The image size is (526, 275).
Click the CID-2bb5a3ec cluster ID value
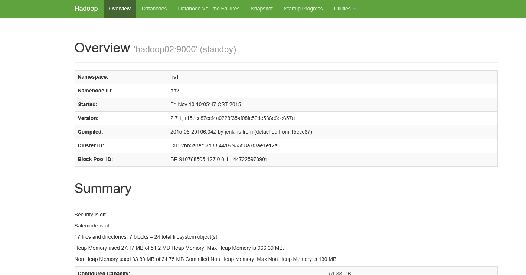point(224,146)
